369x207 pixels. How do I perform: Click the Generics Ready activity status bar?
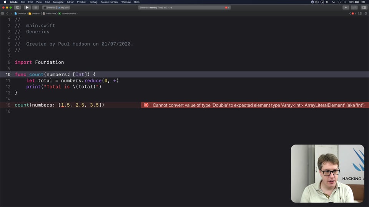click(x=184, y=8)
